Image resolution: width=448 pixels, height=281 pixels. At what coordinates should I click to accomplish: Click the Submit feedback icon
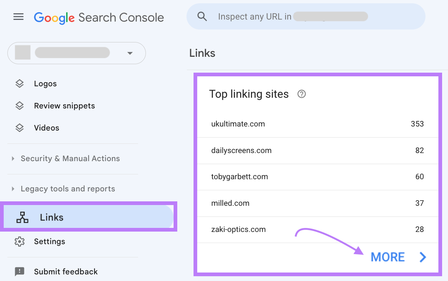click(20, 271)
